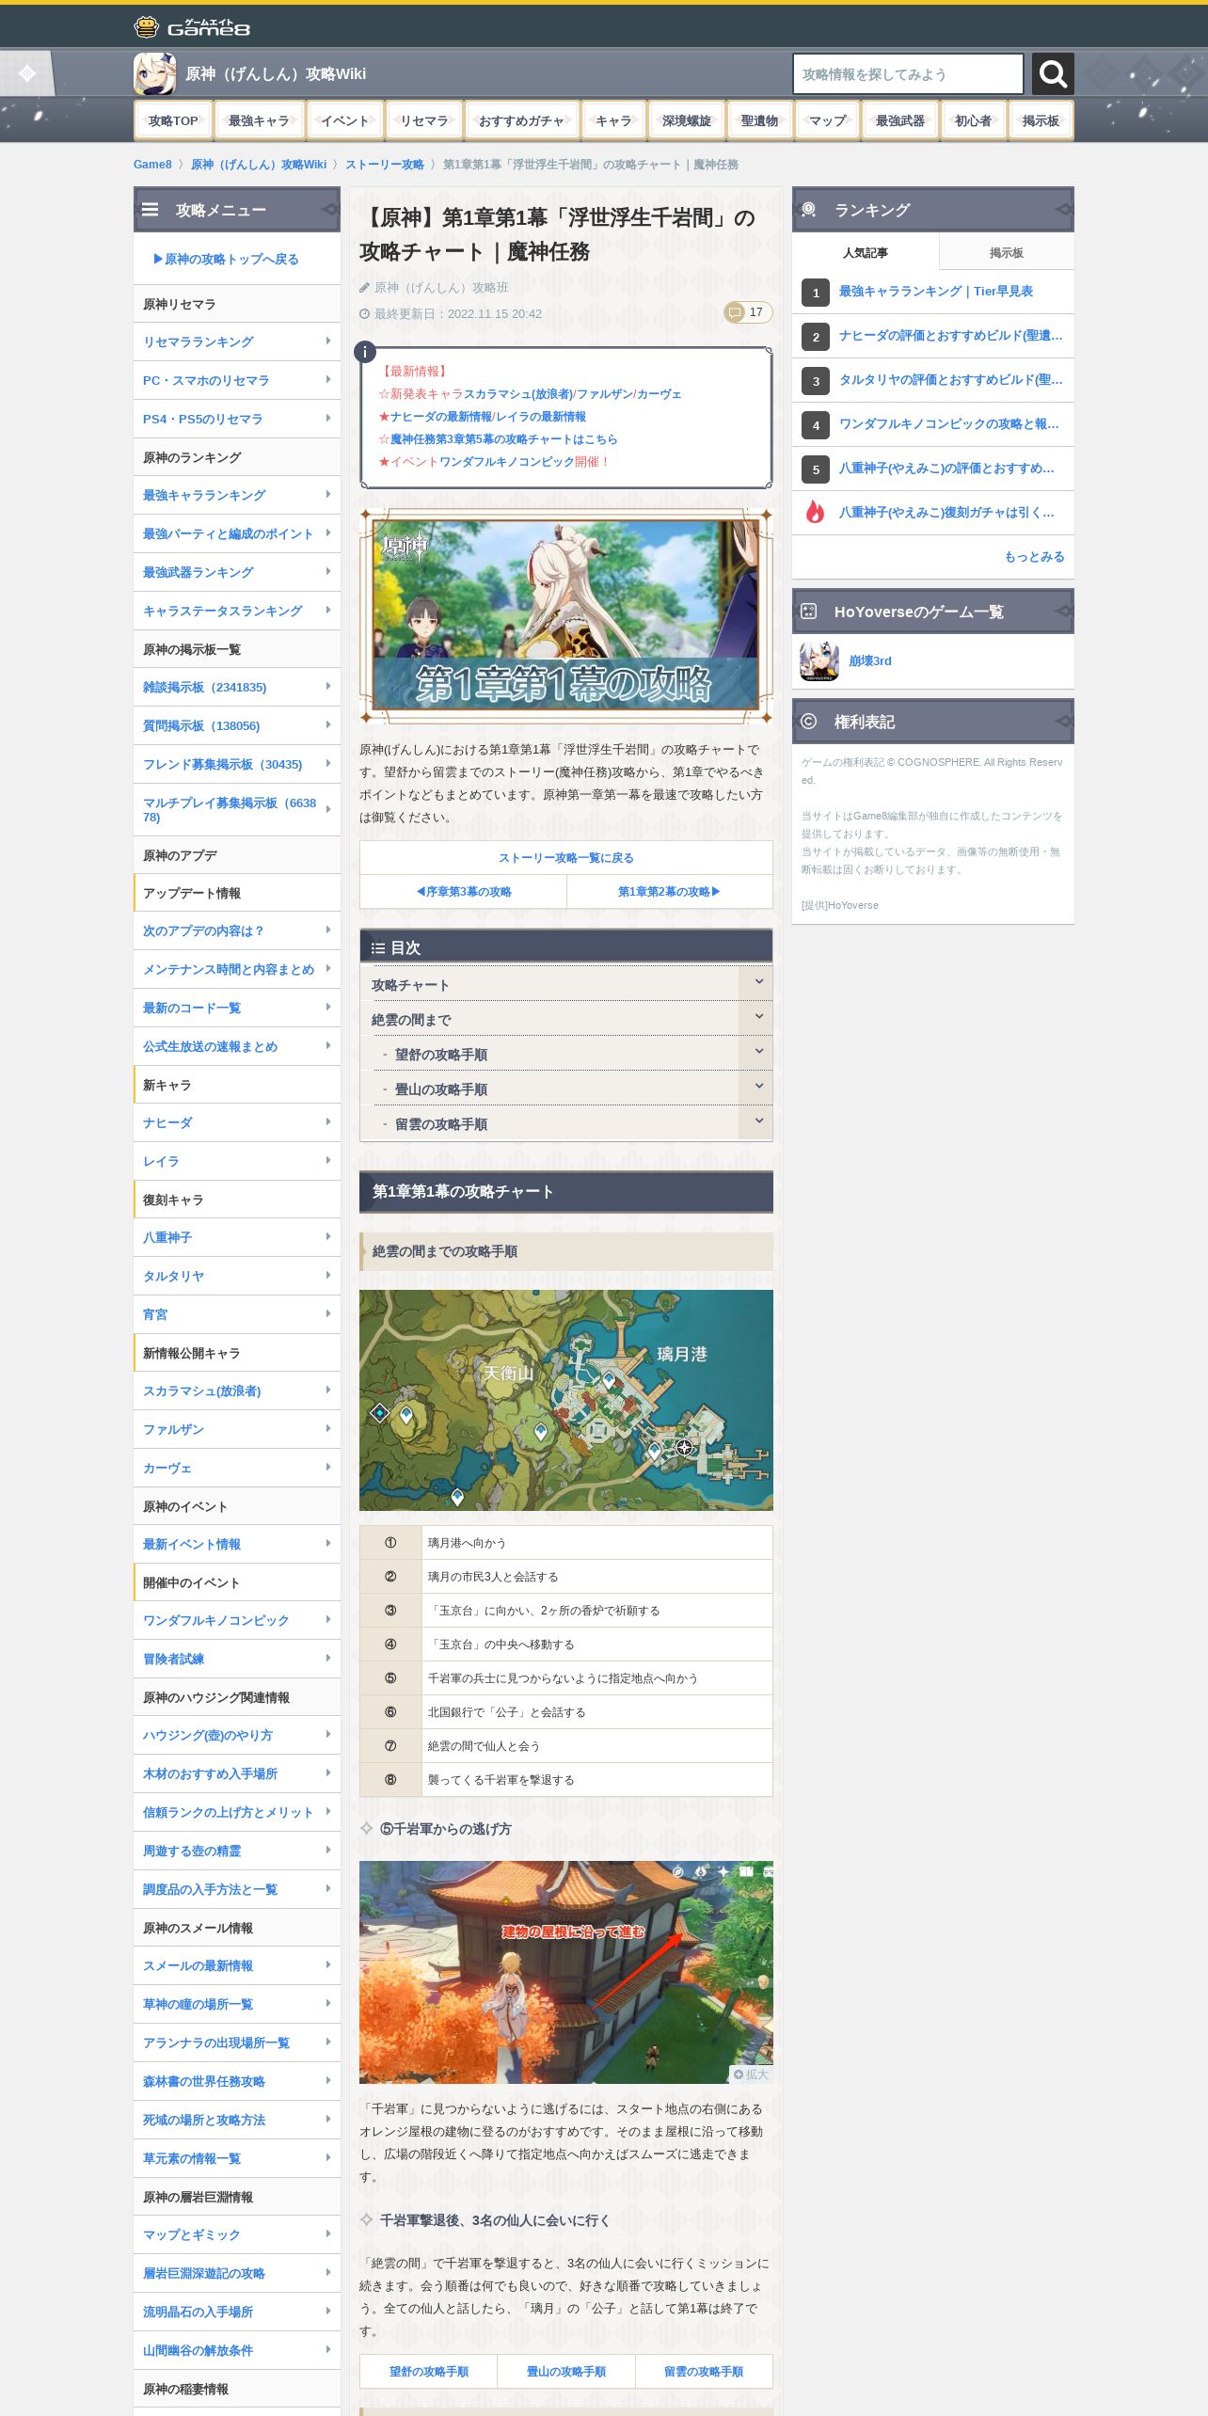This screenshot has height=2416, width=1208.
Task: Open the イベント nav tab
Action: tap(345, 120)
